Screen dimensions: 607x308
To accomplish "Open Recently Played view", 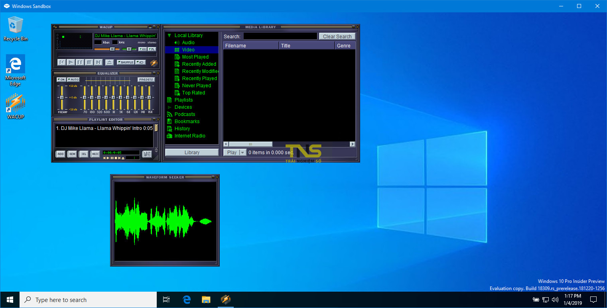I will click(199, 78).
